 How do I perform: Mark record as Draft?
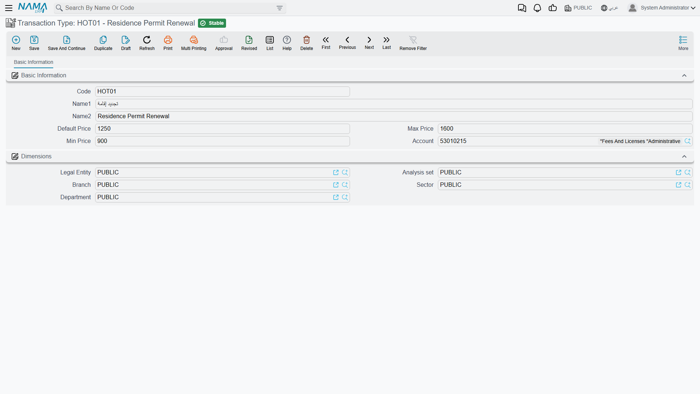126,43
